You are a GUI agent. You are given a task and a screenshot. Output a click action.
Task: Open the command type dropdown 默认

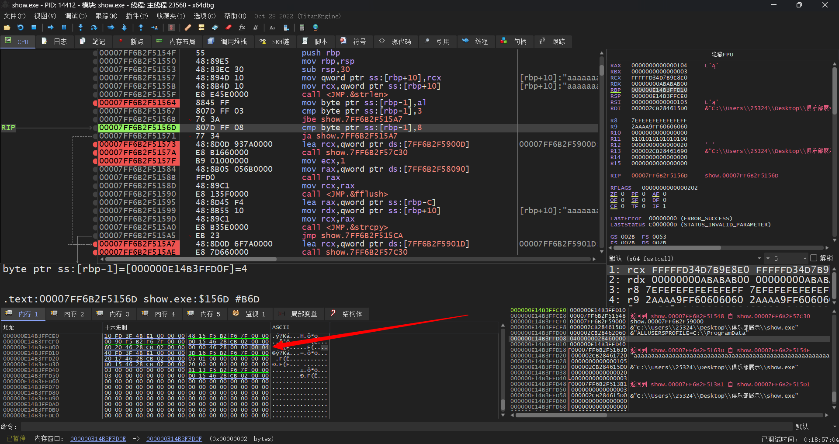click(816, 427)
